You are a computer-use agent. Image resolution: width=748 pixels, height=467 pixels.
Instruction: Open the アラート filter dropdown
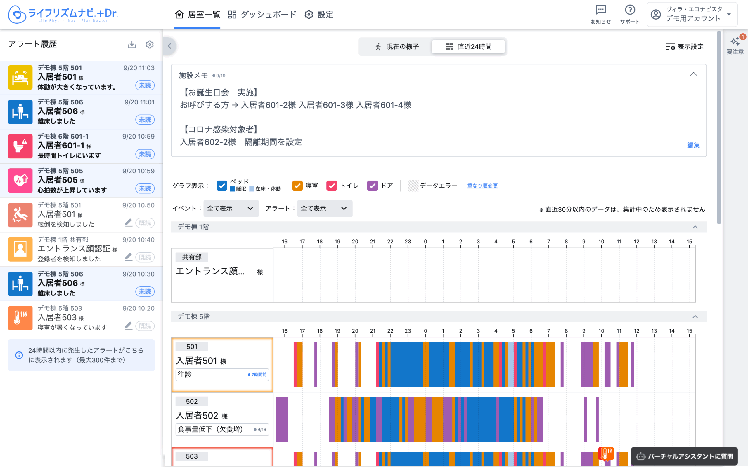coord(324,209)
